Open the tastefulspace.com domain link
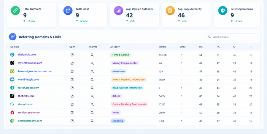 point(28,88)
